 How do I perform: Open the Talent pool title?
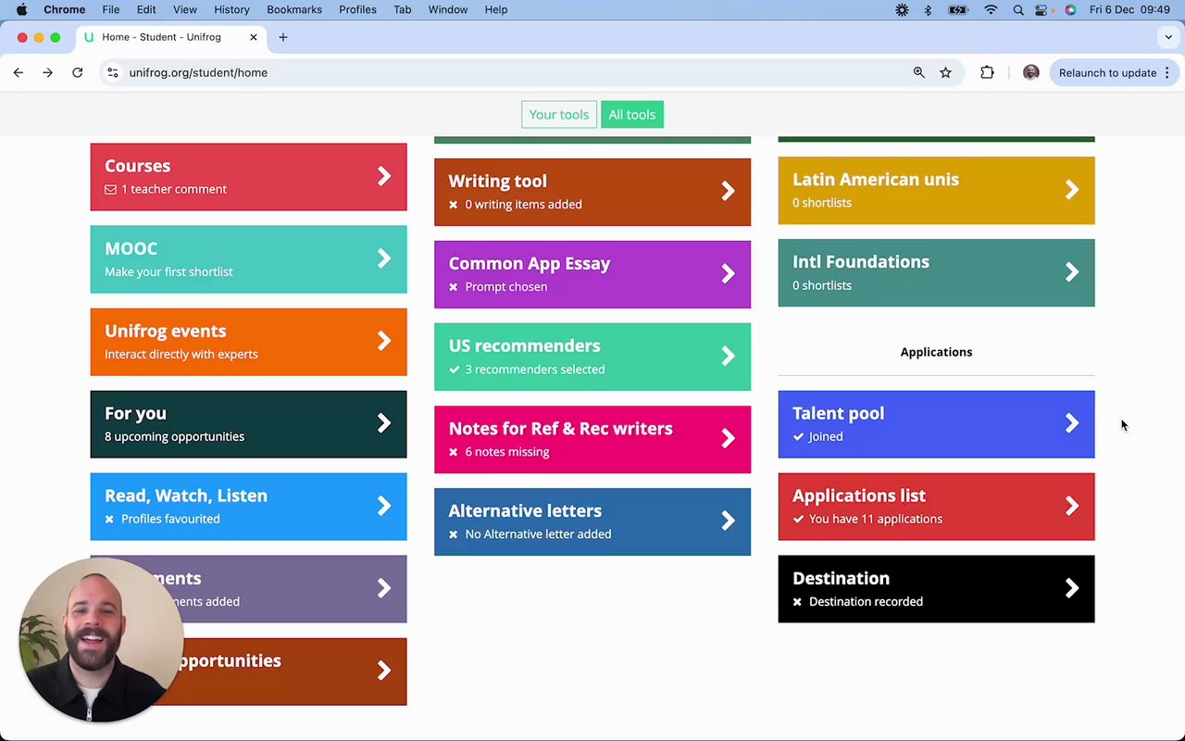838,413
